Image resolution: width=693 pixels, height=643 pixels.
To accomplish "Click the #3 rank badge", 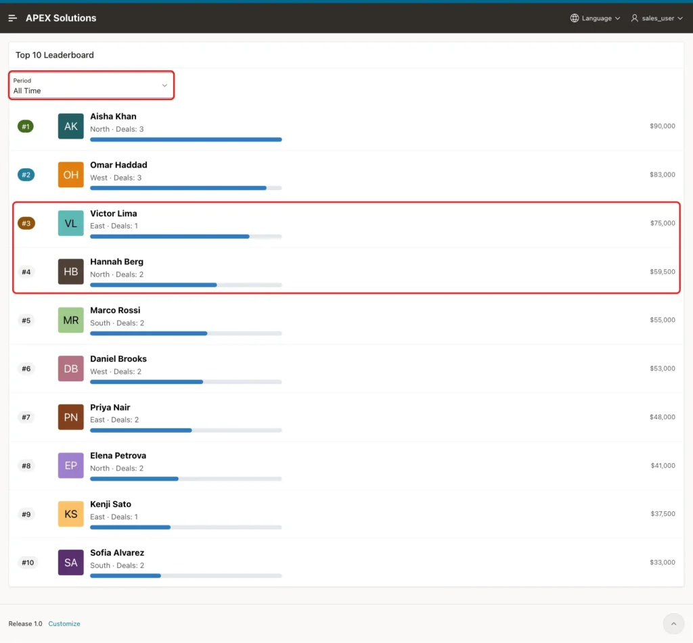I will pos(26,223).
